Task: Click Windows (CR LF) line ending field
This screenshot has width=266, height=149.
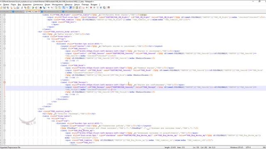Action: [x=236, y=147]
